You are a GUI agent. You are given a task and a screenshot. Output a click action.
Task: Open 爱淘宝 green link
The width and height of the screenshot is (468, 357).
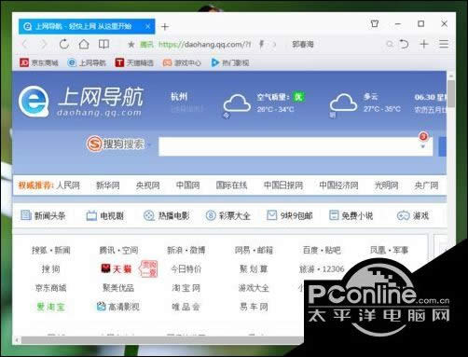(x=50, y=307)
